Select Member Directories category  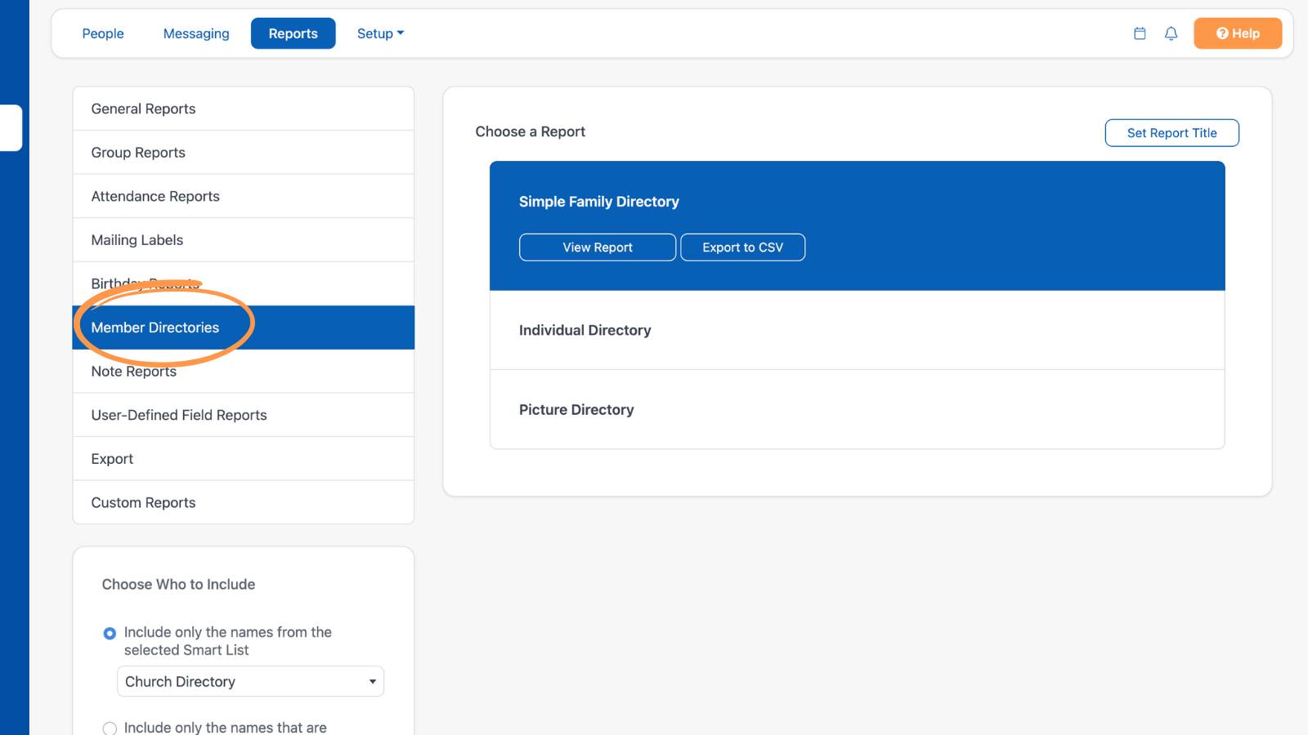point(244,327)
